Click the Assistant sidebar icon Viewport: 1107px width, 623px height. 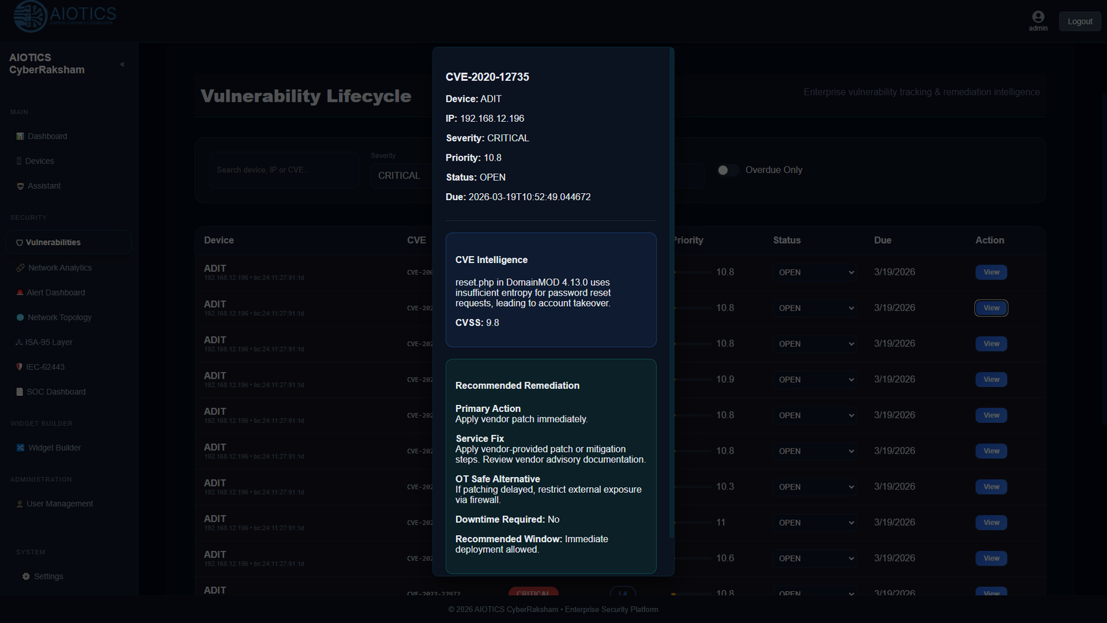point(20,186)
